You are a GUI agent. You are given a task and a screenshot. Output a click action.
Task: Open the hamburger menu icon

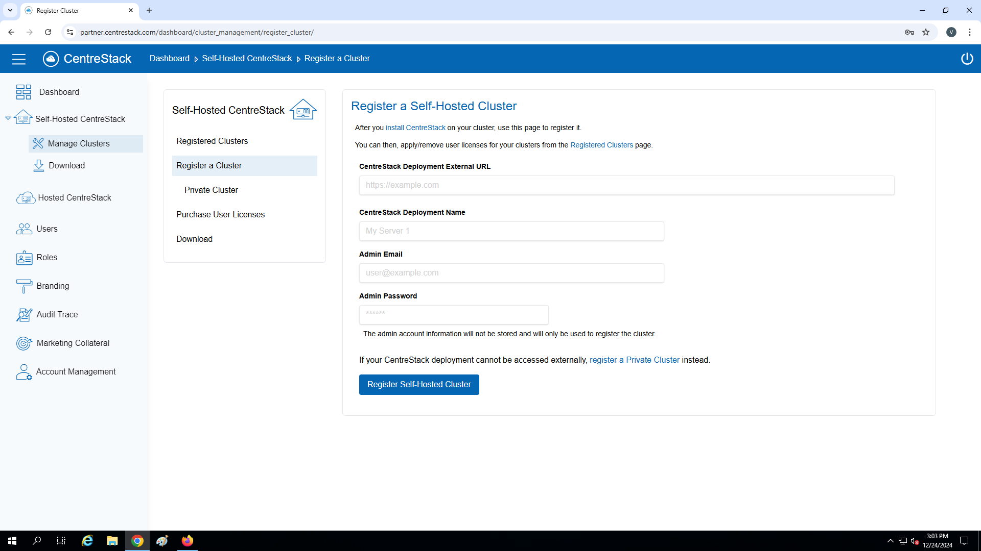tap(19, 59)
